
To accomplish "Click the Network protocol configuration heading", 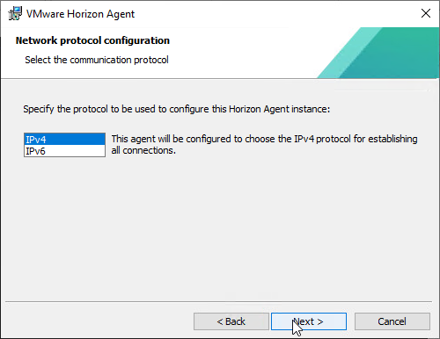I will click(x=92, y=40).
